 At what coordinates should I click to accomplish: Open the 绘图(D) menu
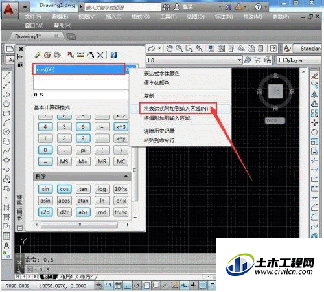(196, 17)
